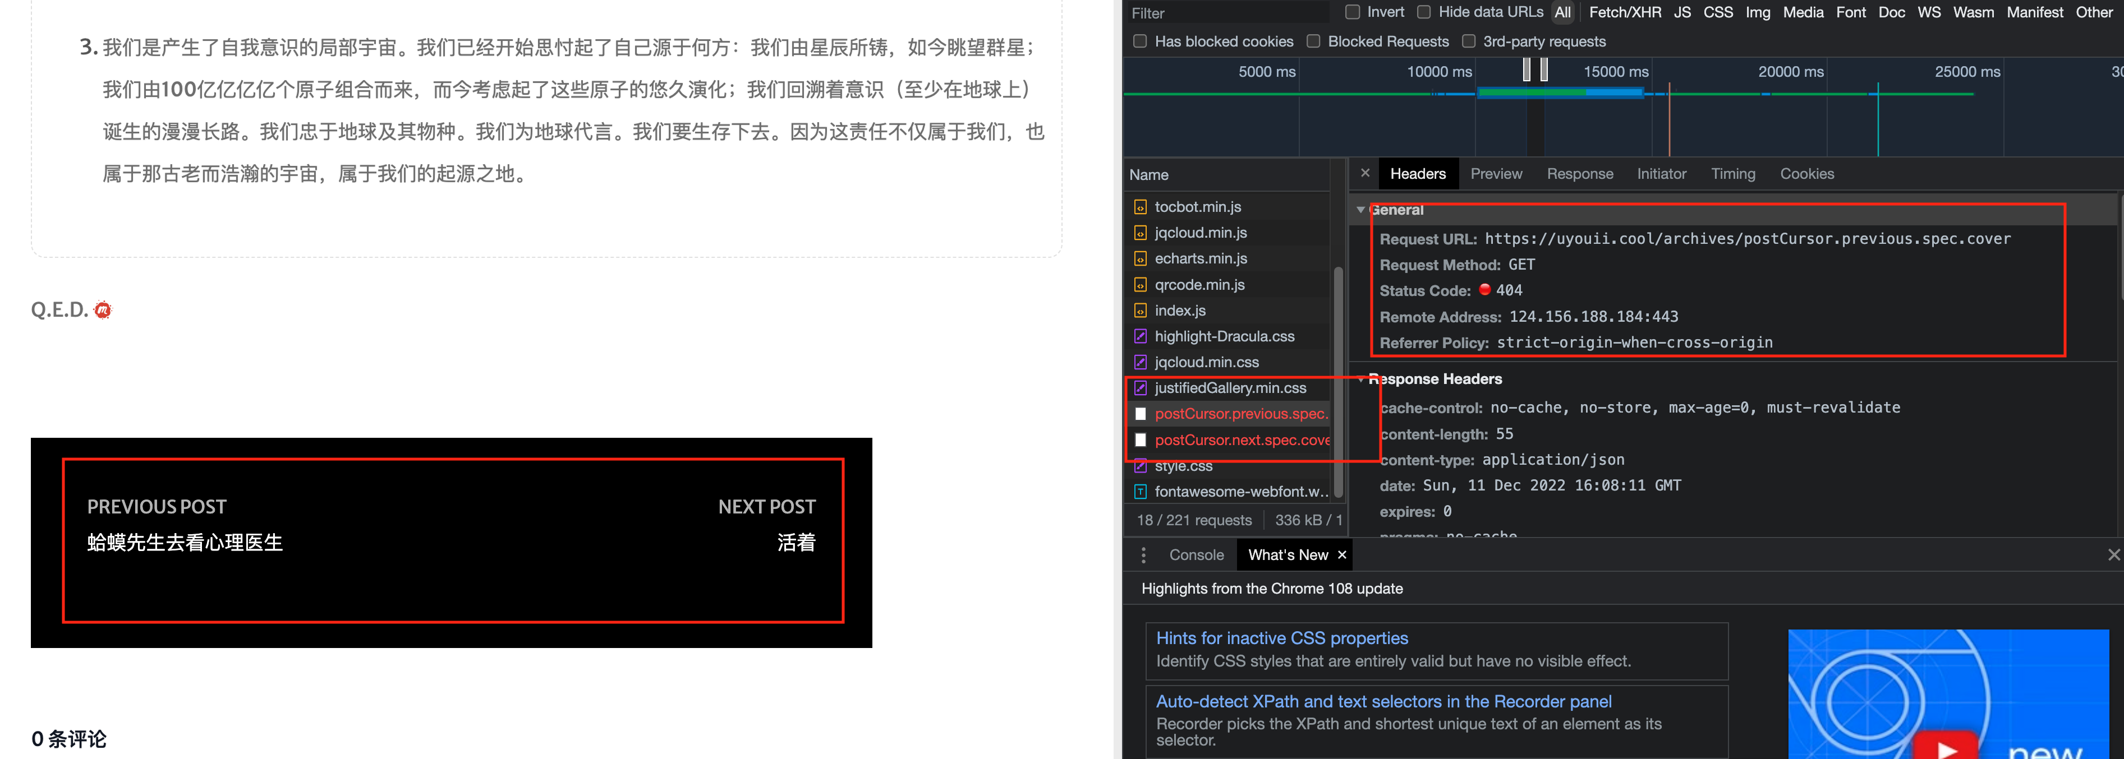
Task: Collapse the Response Headers section
Action: tap(1360, 380)
